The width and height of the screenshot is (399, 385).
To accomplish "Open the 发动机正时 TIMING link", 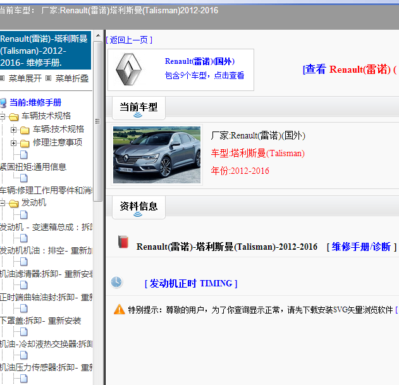I will pos(191,283).
